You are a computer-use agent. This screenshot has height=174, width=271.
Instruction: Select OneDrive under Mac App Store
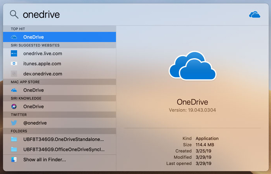59,90
